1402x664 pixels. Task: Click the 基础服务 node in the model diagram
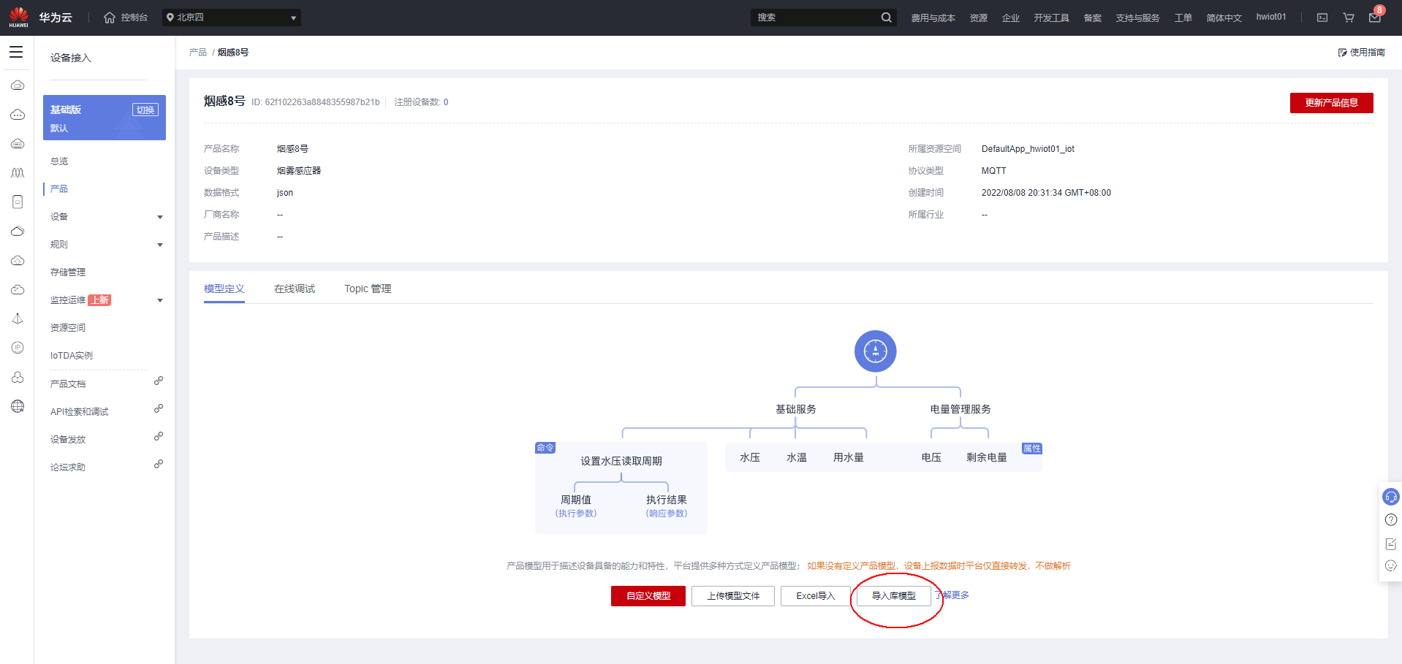[796, 409]
